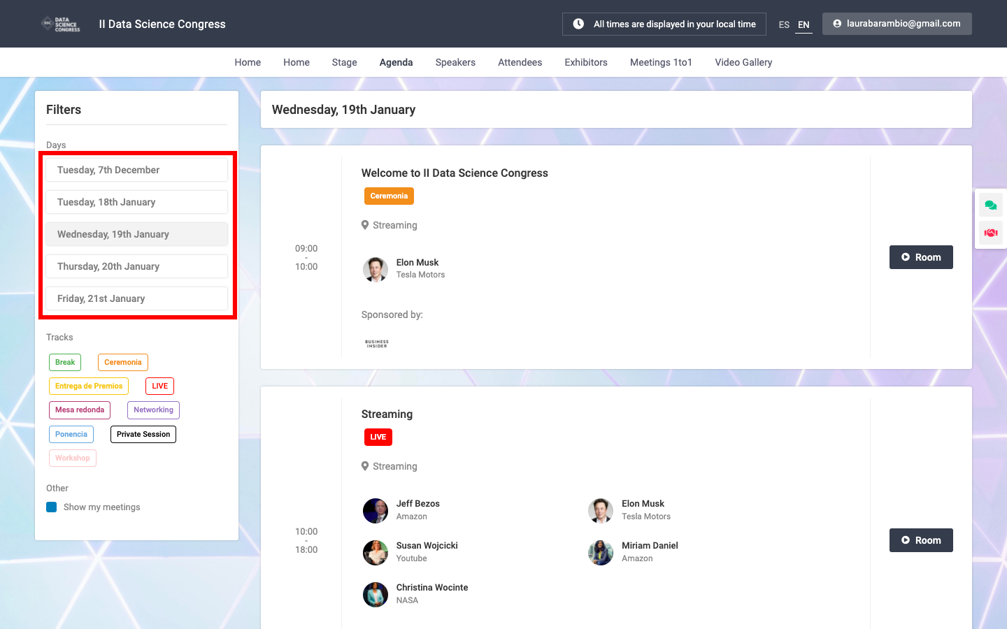Open the chat bubbles icon on right edge
Image resolution: width=1007 pixels, height=629 pixels.
990,205
